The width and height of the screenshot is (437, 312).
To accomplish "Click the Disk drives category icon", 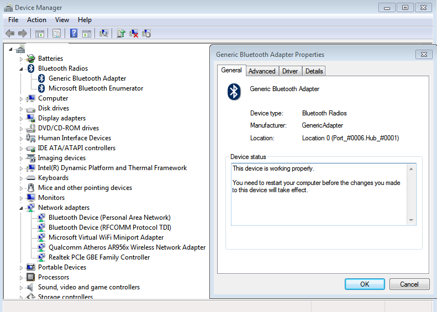I will (x=30, y=109).
